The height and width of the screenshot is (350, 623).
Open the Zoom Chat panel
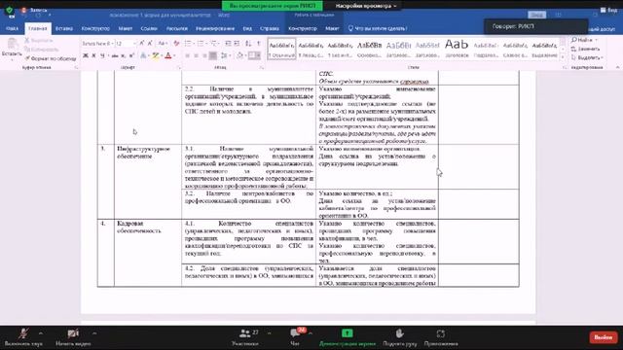pos(295,337)
